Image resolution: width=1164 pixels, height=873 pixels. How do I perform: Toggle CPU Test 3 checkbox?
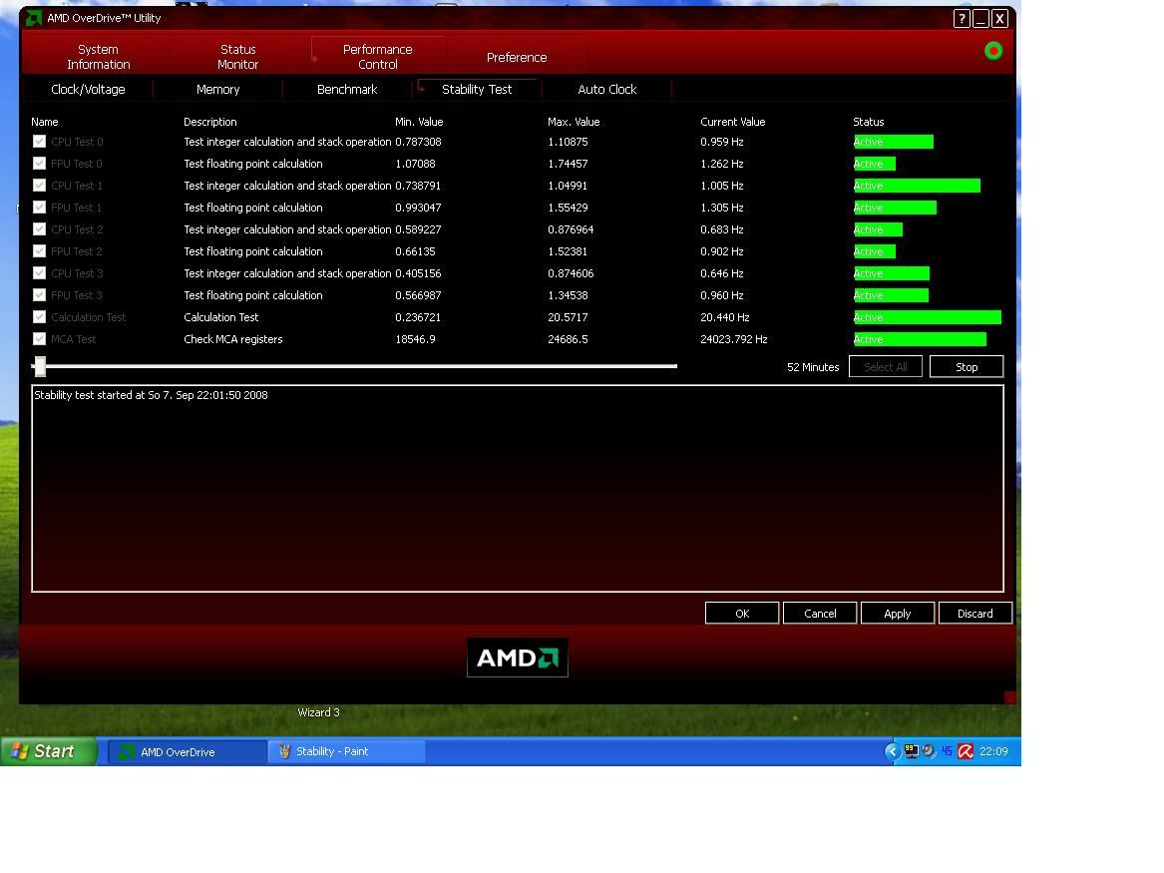pyautogui.click(x=39, y=273)
